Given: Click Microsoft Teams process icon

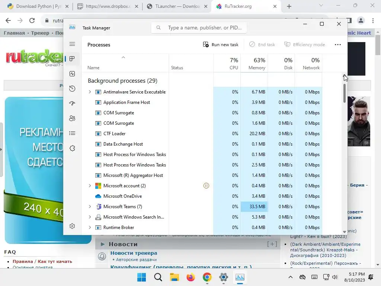Looking at the screenshot, I should pos(98,207).
